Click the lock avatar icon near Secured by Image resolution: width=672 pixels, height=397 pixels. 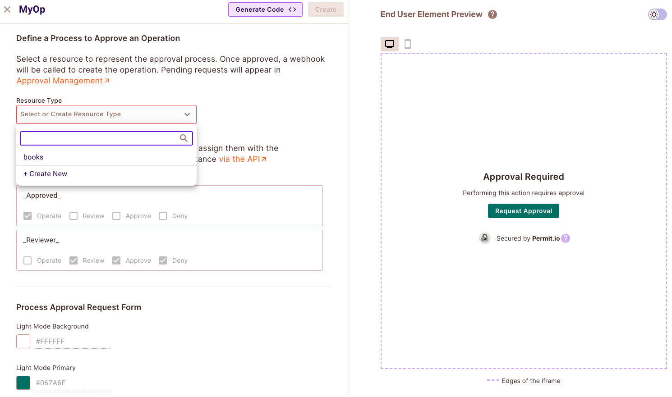tap(485, 238)
